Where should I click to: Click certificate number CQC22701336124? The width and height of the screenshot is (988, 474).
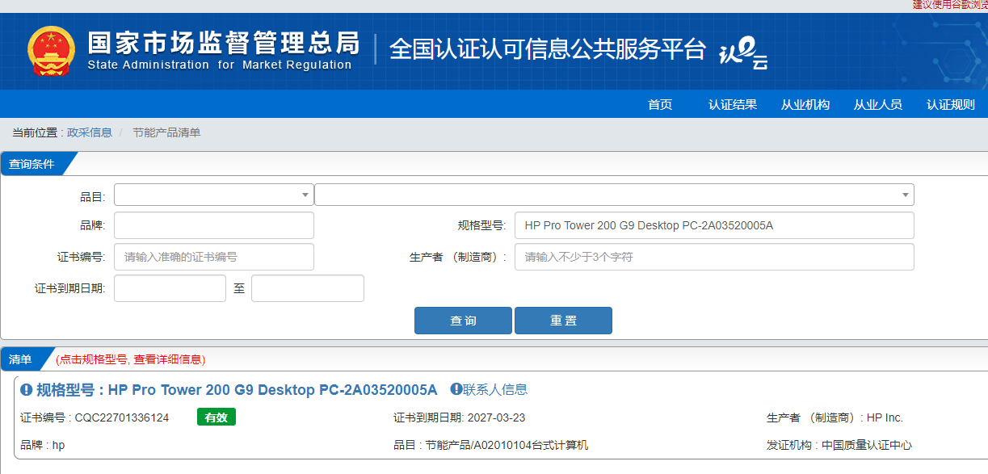pos(122,417)
